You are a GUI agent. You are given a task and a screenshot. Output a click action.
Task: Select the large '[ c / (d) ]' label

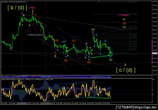(126, 70)
